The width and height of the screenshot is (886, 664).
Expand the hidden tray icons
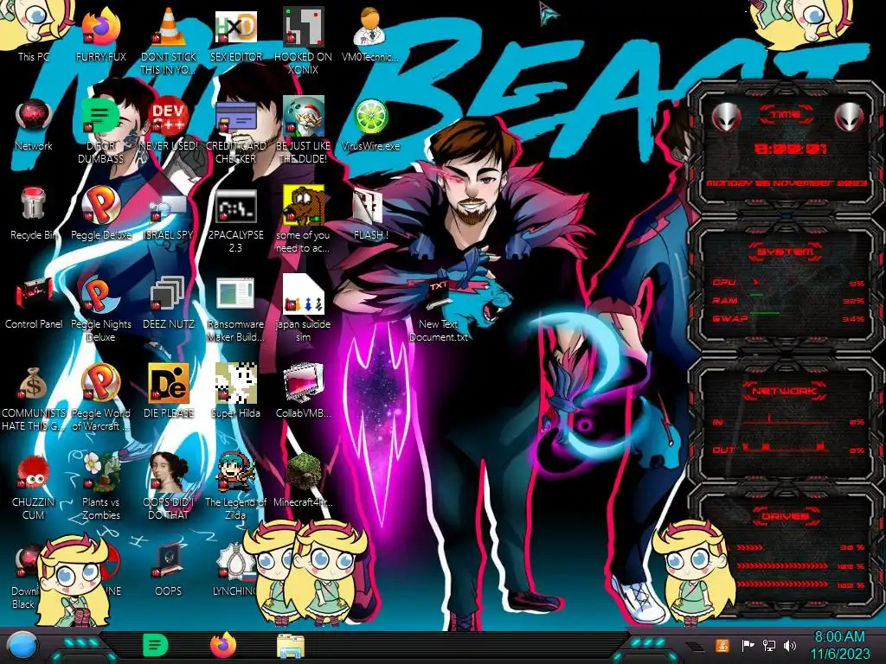696,647
